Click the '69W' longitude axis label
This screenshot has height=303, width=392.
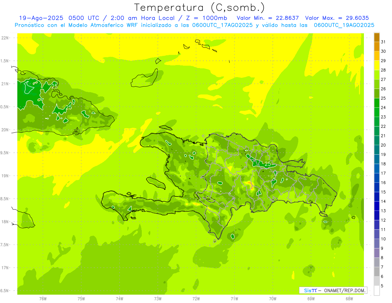coord(311,298)
